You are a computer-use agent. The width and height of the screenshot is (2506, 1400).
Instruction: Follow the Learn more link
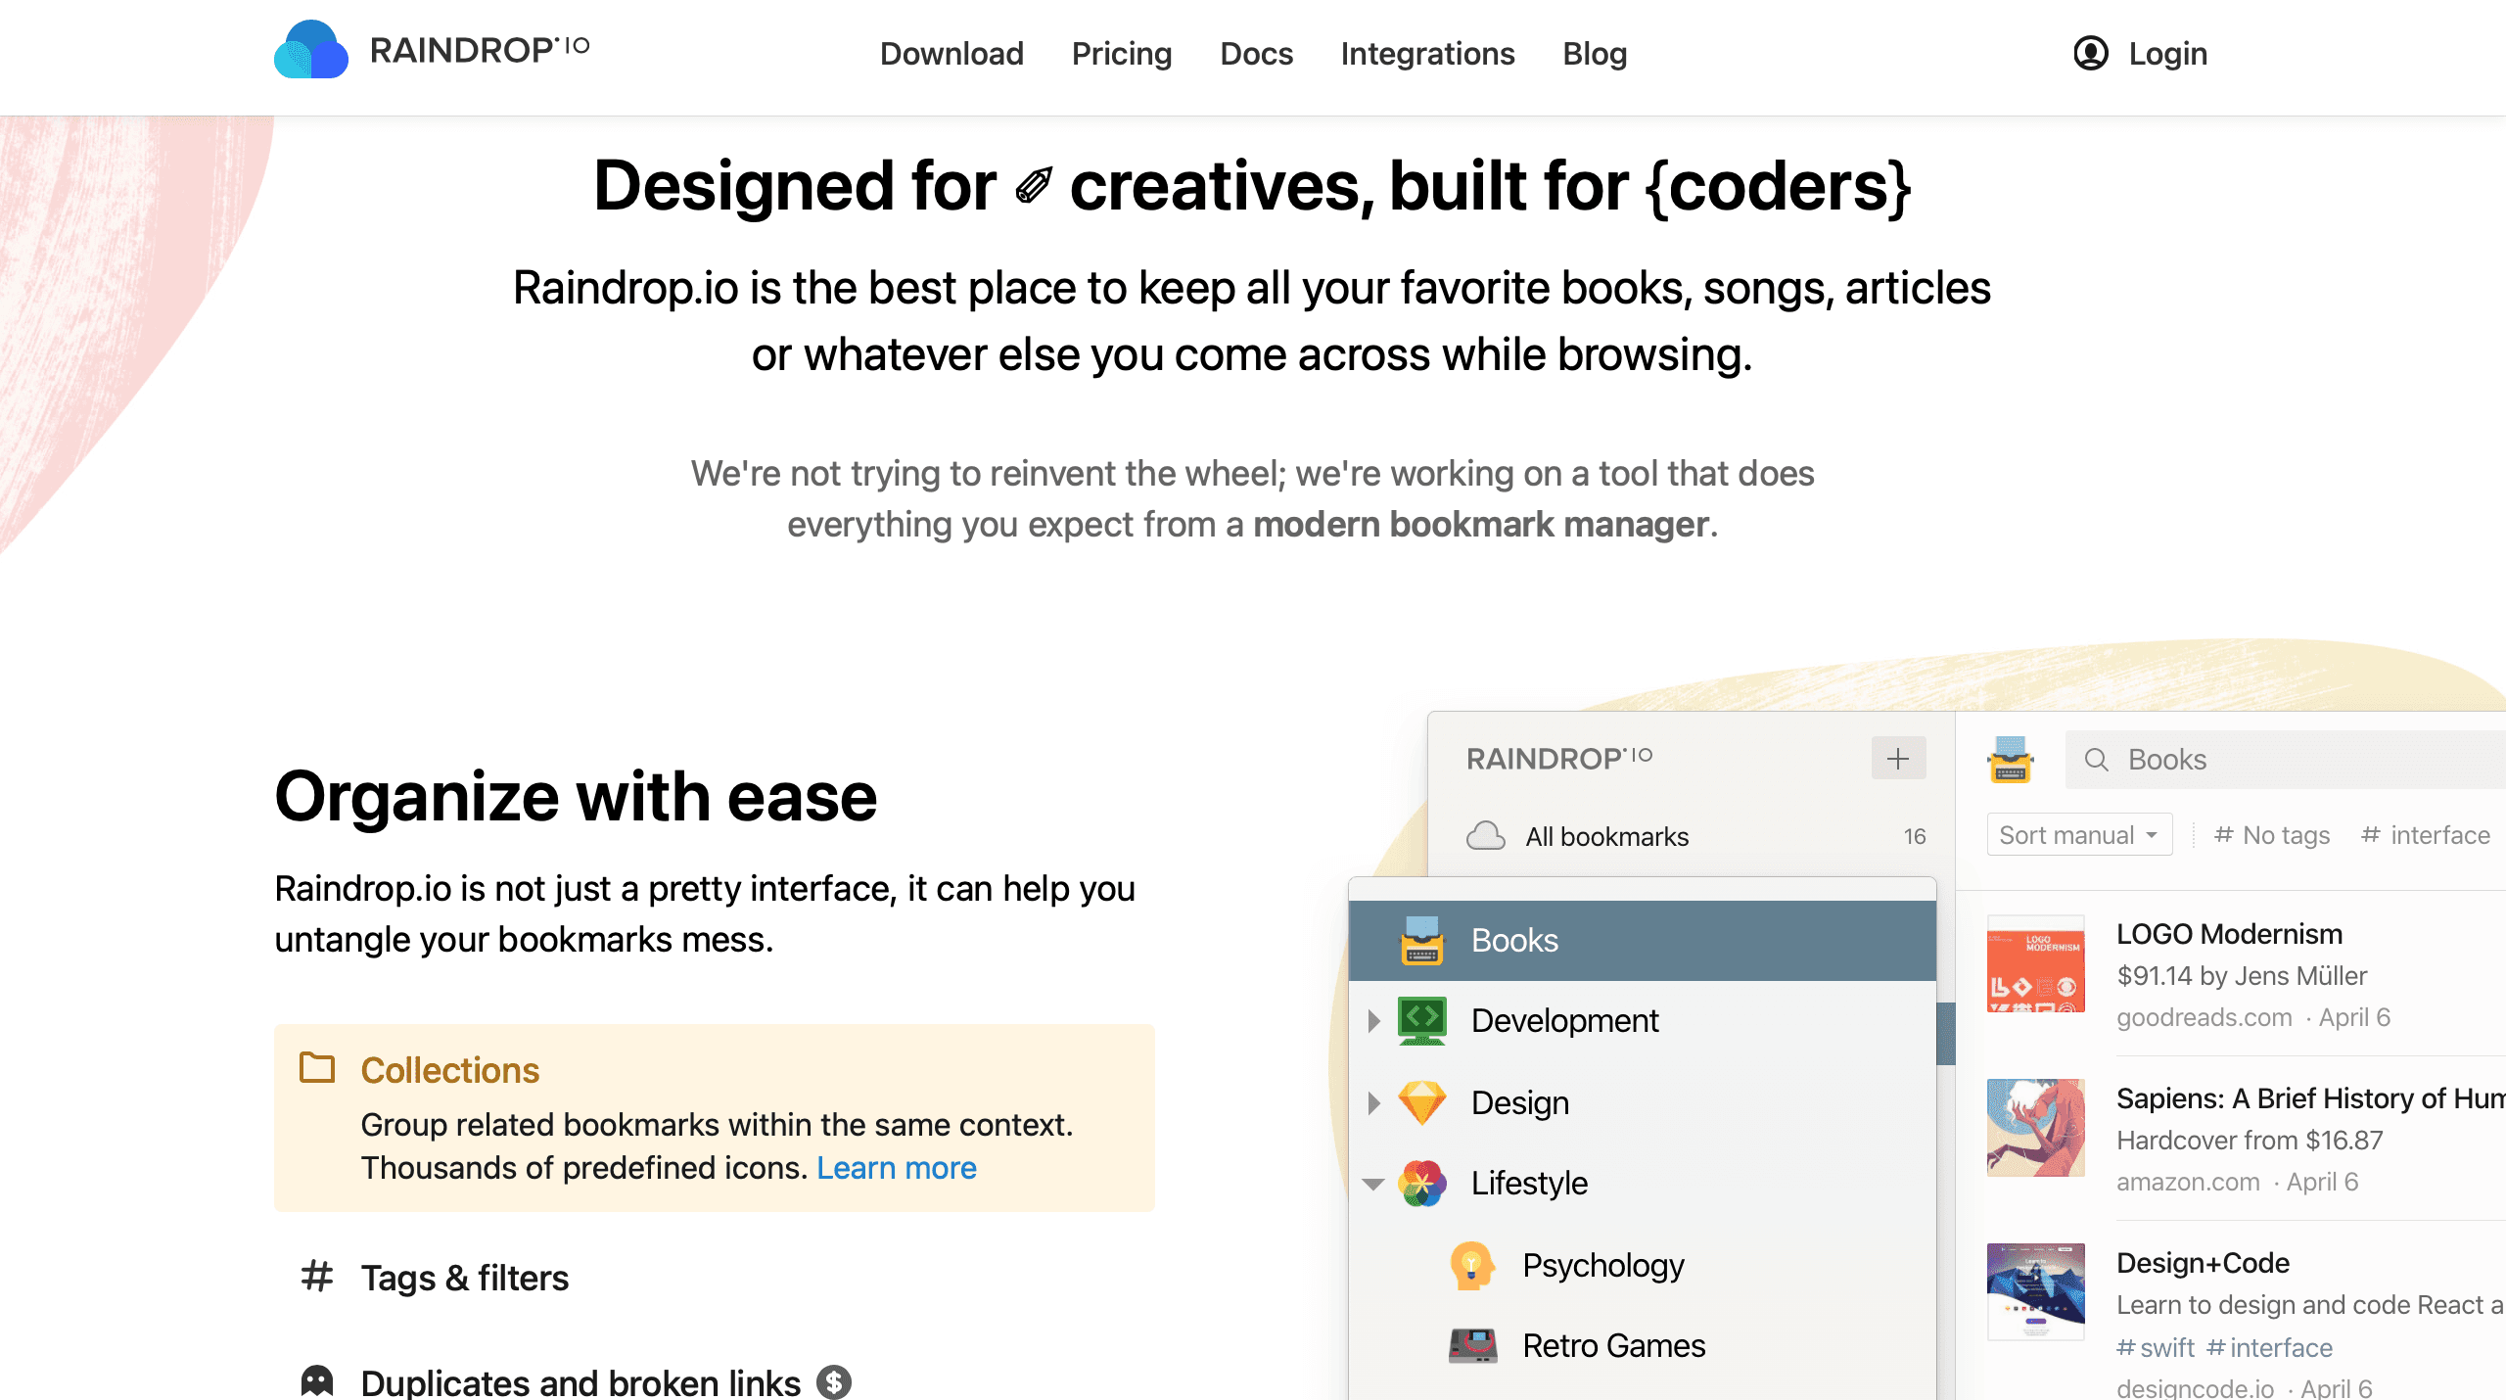[x=897, y=1168]
